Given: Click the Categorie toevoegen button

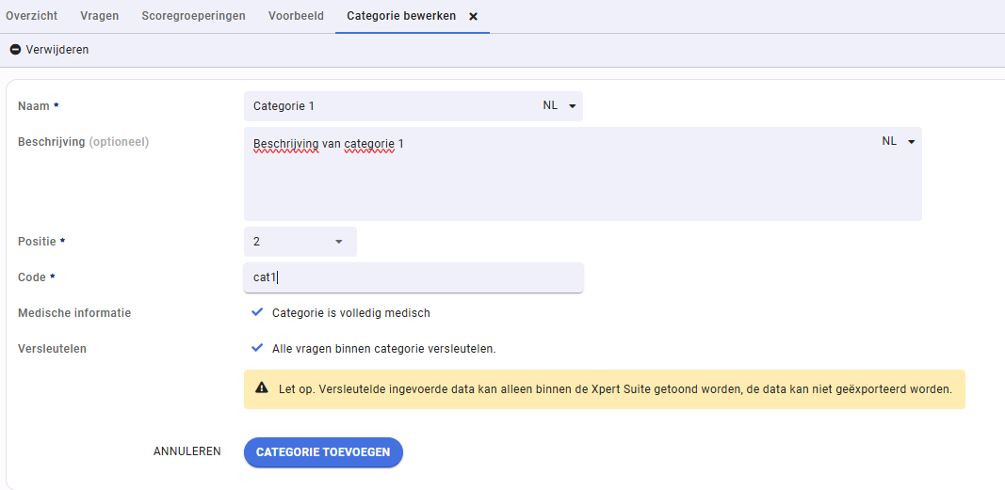Looking at the screenshot, I should click(x=323, y=452).
